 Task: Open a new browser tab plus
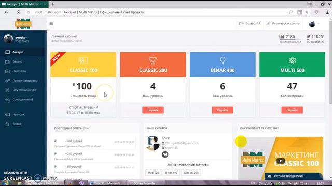point(52,4)
